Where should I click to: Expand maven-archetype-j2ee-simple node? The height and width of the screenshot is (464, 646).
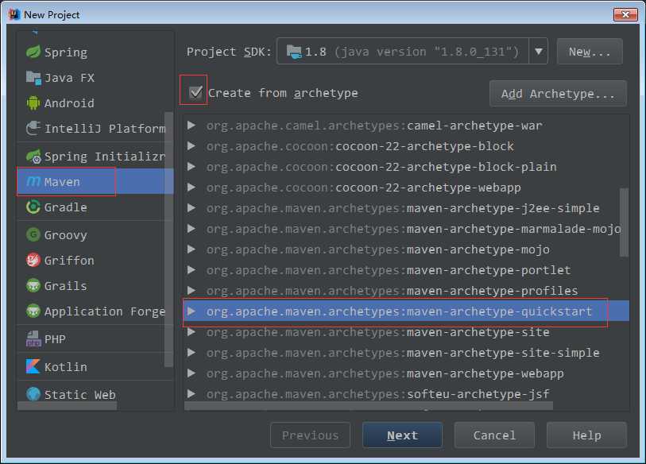[191, 207]
